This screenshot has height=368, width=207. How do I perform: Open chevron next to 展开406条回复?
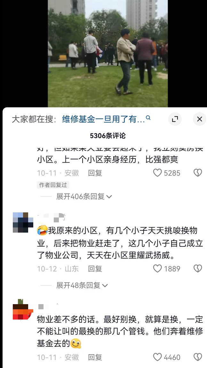(109, 197)
